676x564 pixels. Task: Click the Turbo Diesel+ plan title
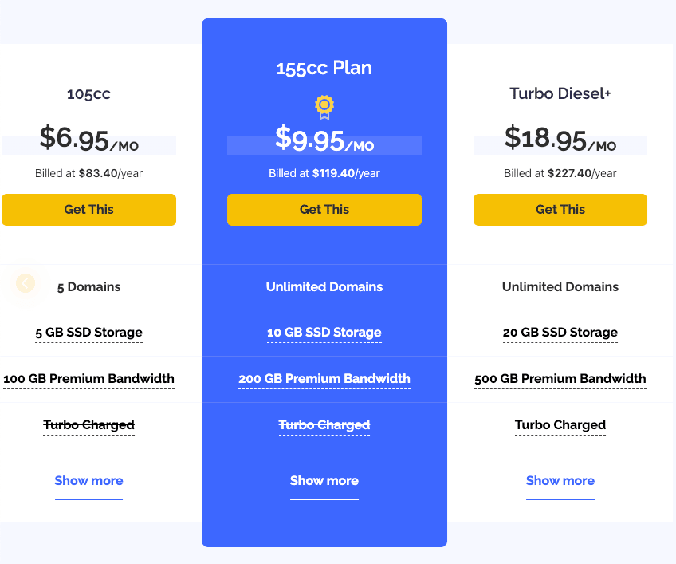click(560, 93)
